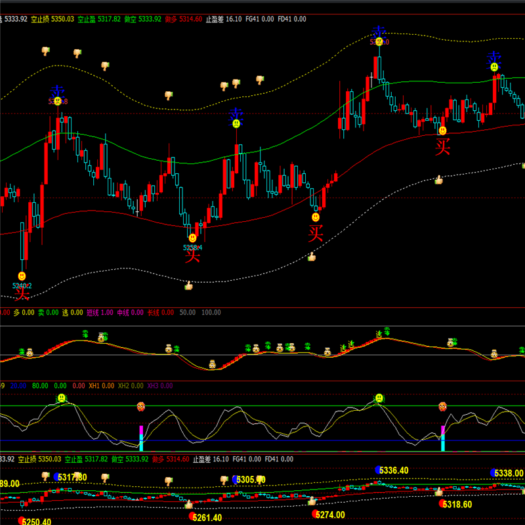The height and width of the screenshot is (525, 525).
Task: Click '空止损 5350.03' in the top header
Action: point(52,19)
